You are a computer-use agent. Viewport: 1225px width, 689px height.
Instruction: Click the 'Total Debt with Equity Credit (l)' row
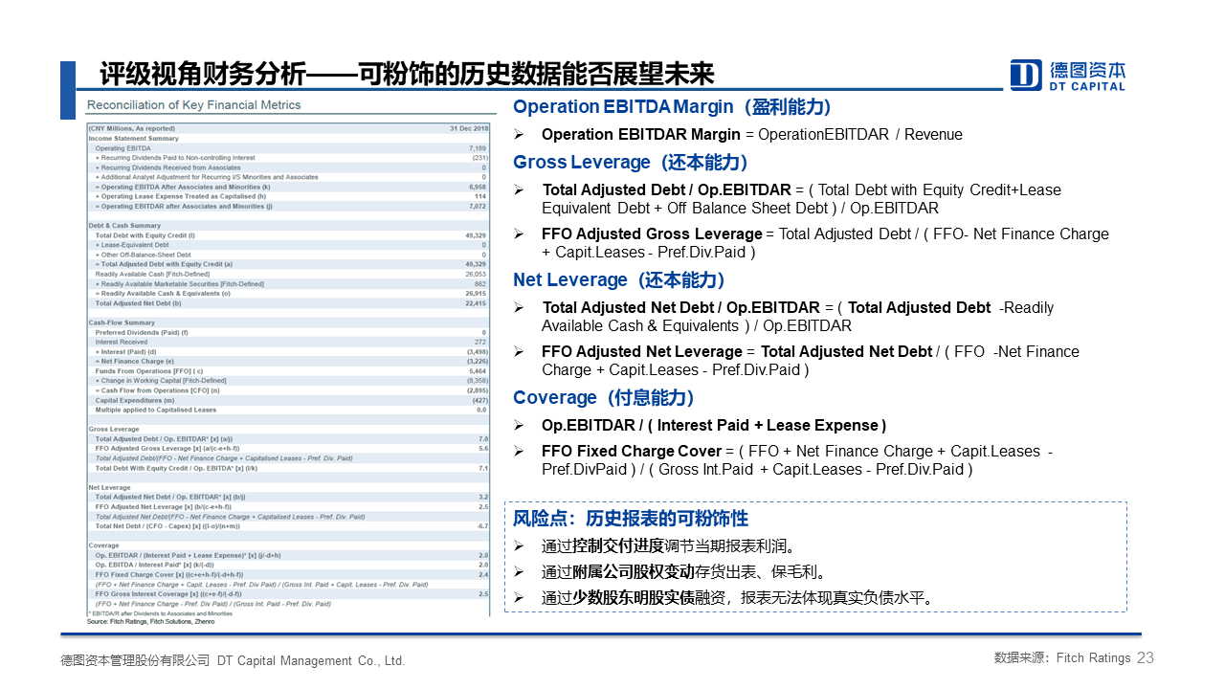pyautogui.click(x=288, y=235)
